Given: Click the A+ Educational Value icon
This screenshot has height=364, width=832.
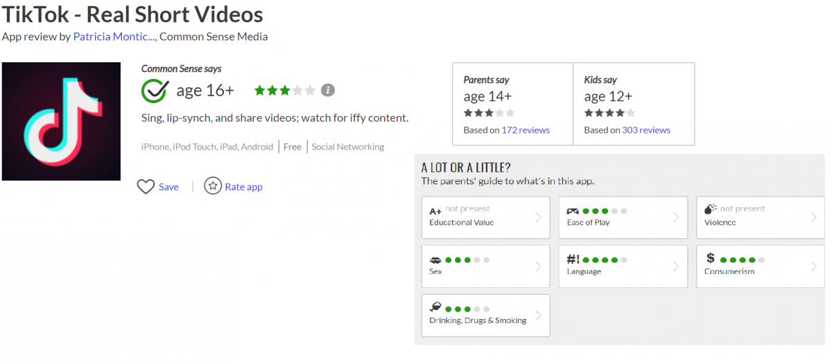Looking at the screenshot, I should pos(435,210).
